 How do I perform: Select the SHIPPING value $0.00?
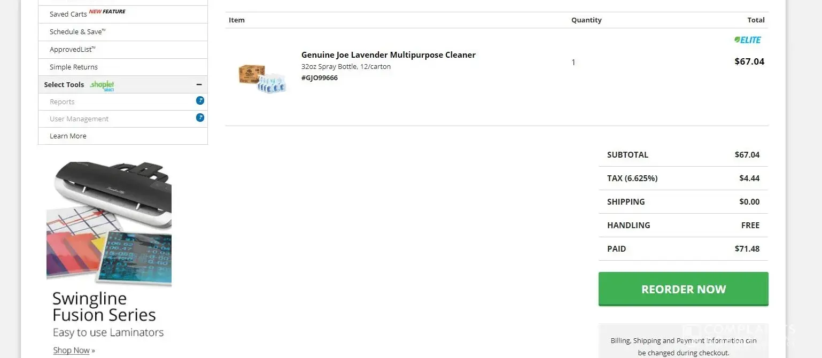[749, 201]
